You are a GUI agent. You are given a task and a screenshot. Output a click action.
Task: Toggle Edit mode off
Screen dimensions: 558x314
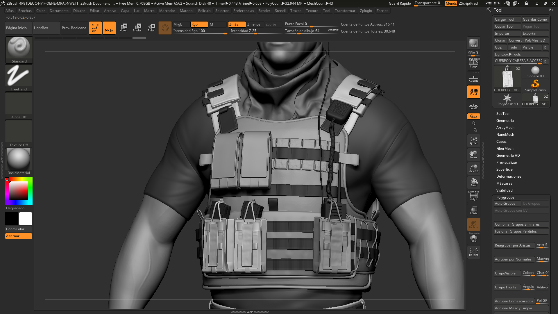click(95, 28)
